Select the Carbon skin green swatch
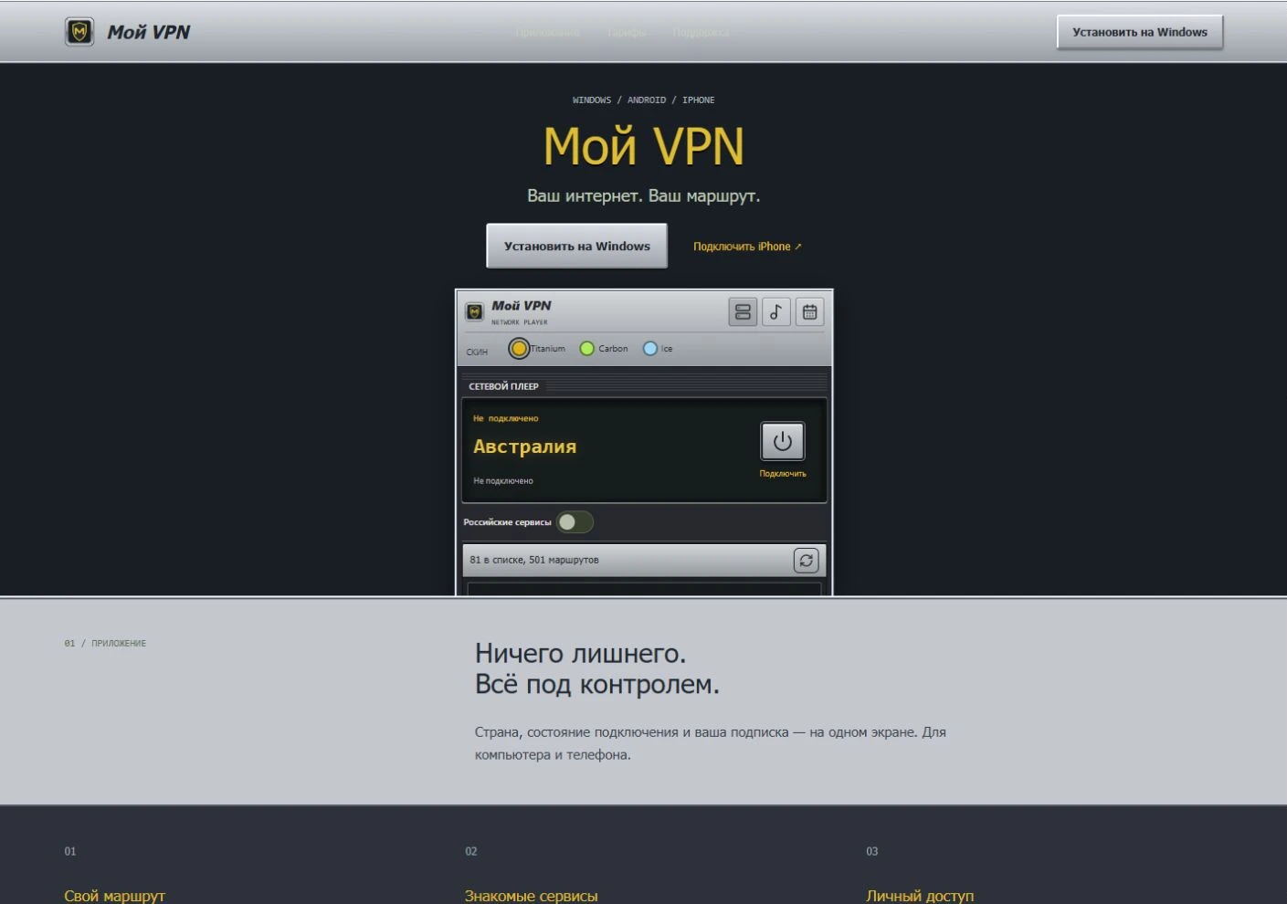This screenshot has width=1287, height=904. 587,348
